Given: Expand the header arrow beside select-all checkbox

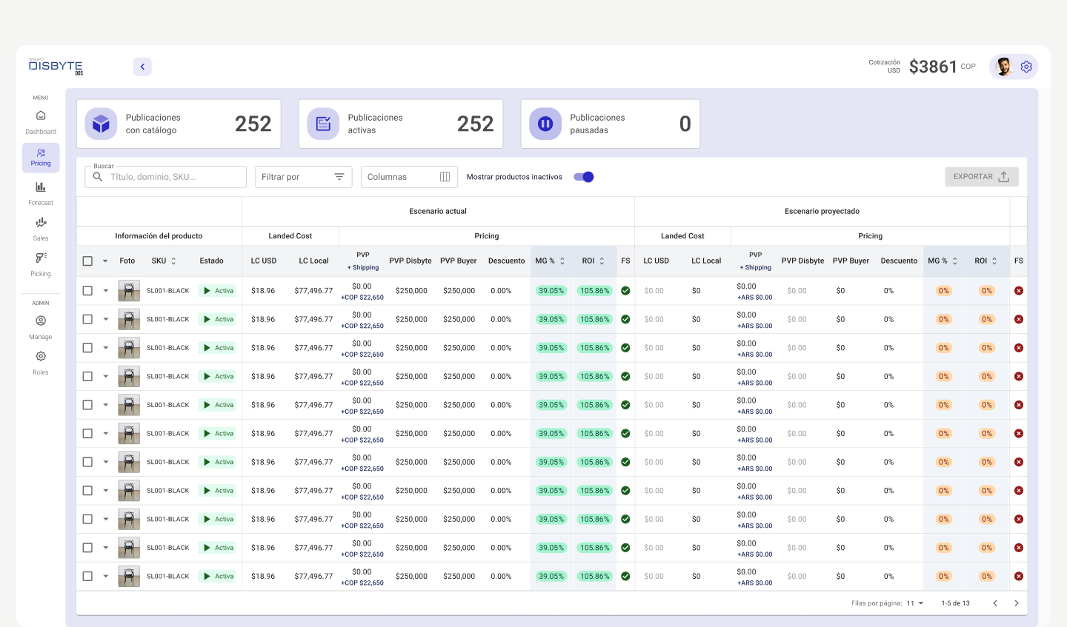Looking at the screenshot, I should (105, 261).
